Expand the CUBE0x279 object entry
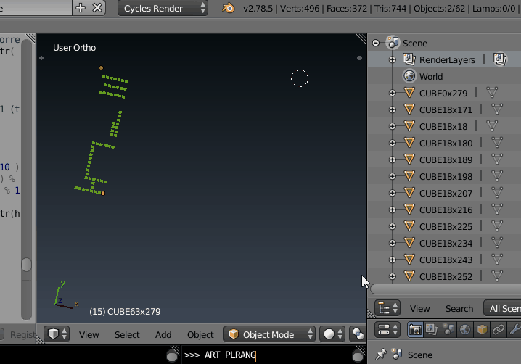The image size is (521, 364). tap(393, 93)
